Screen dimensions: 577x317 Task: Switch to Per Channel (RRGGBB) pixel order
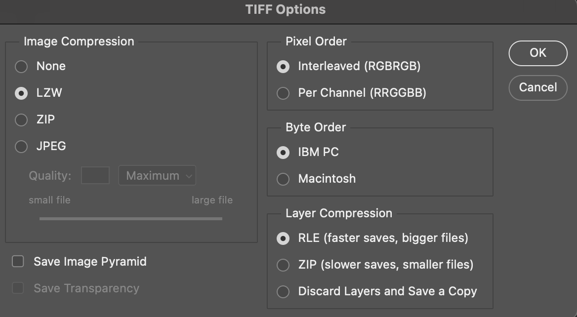pyautogui.click(x=283, y=93)
